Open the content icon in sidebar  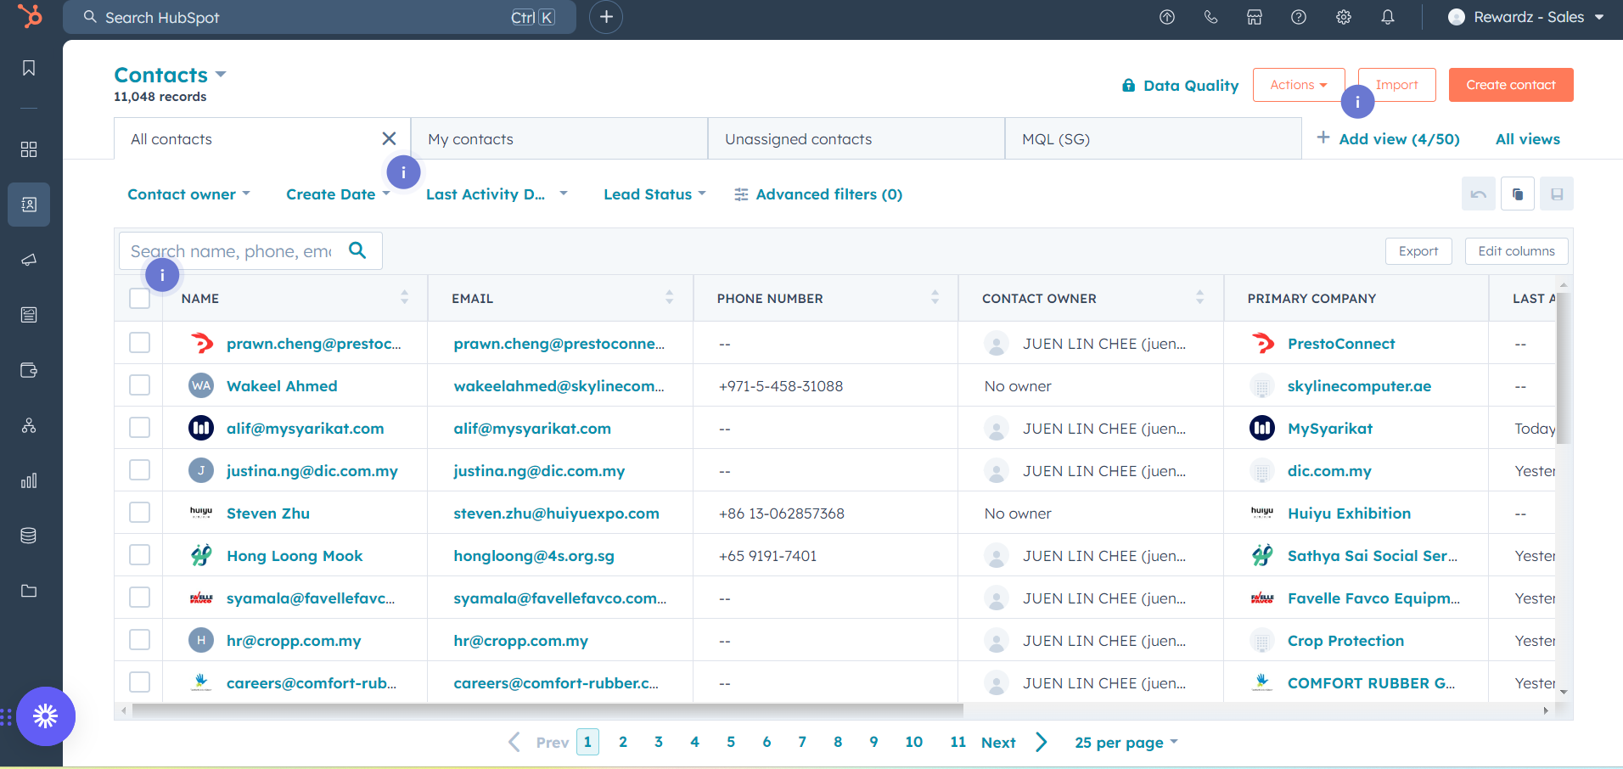click(x=29, y=315)
